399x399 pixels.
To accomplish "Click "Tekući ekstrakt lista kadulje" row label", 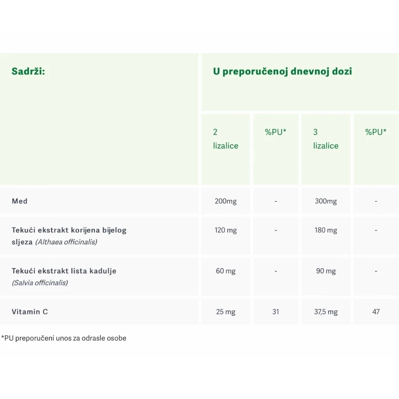I will tap(64, 271).
